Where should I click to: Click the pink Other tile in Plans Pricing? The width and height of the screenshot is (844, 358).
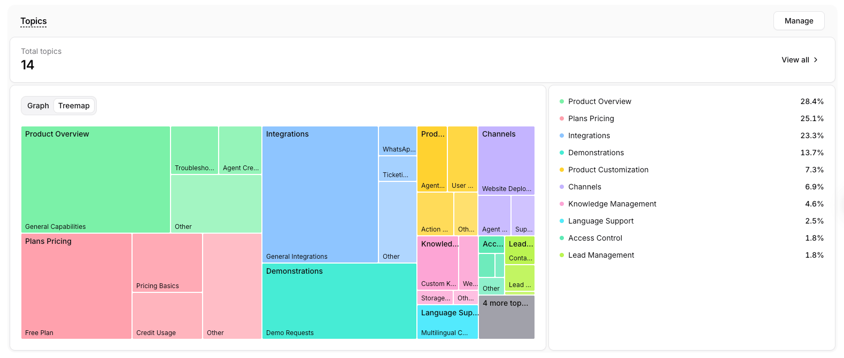point(232,286)
